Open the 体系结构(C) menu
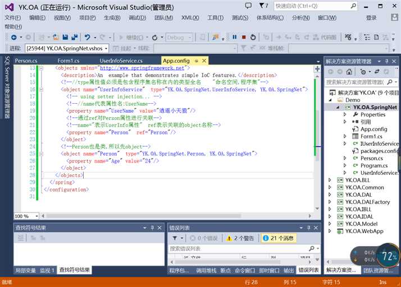This screenshot has height=287, width=401. tap(270, 18)
